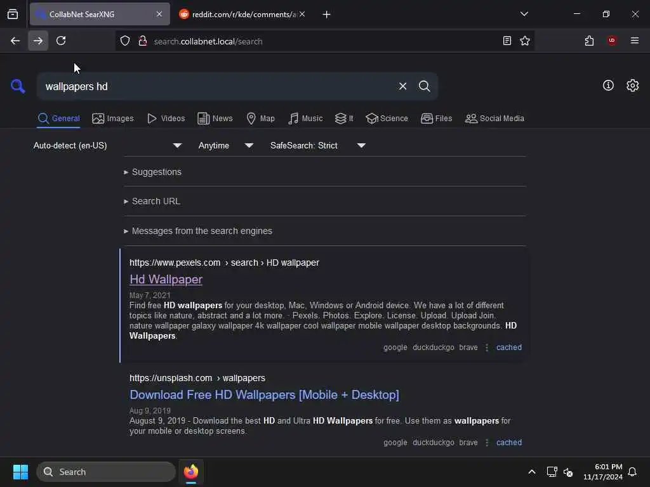The height and width of the screenshot is (487, 650).
Task: Click the site security padlock icon
Action: pos(143,41)
